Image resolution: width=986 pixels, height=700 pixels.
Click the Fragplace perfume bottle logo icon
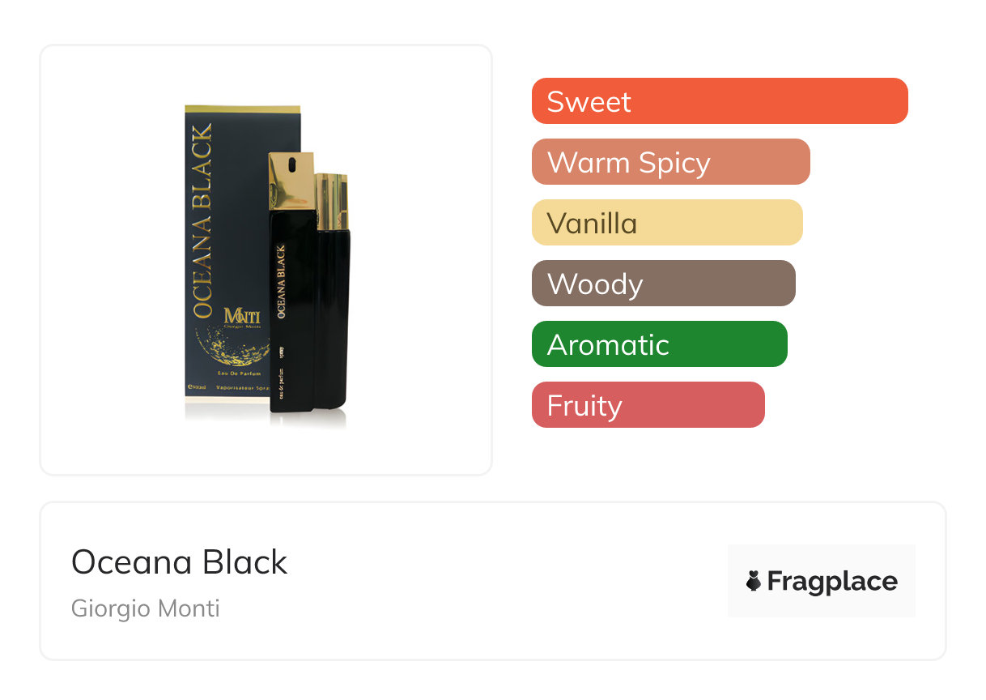tap(754, 581)
